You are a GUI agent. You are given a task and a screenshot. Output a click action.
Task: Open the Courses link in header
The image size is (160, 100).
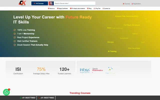click(x=126, y=4)
